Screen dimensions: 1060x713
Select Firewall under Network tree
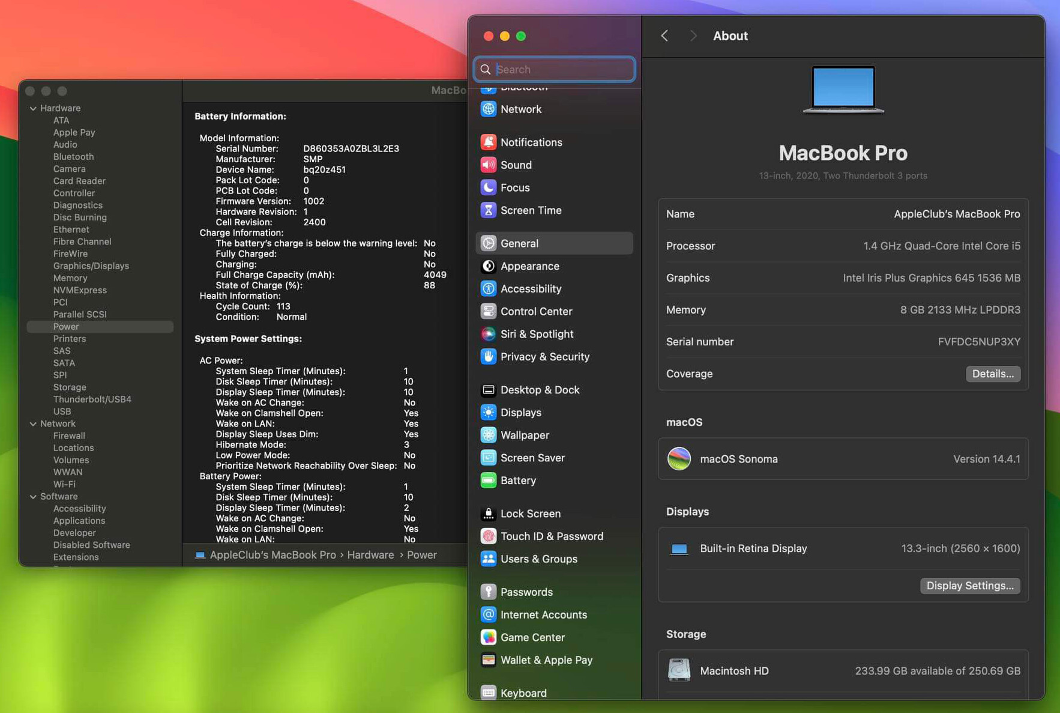point(69,436)
